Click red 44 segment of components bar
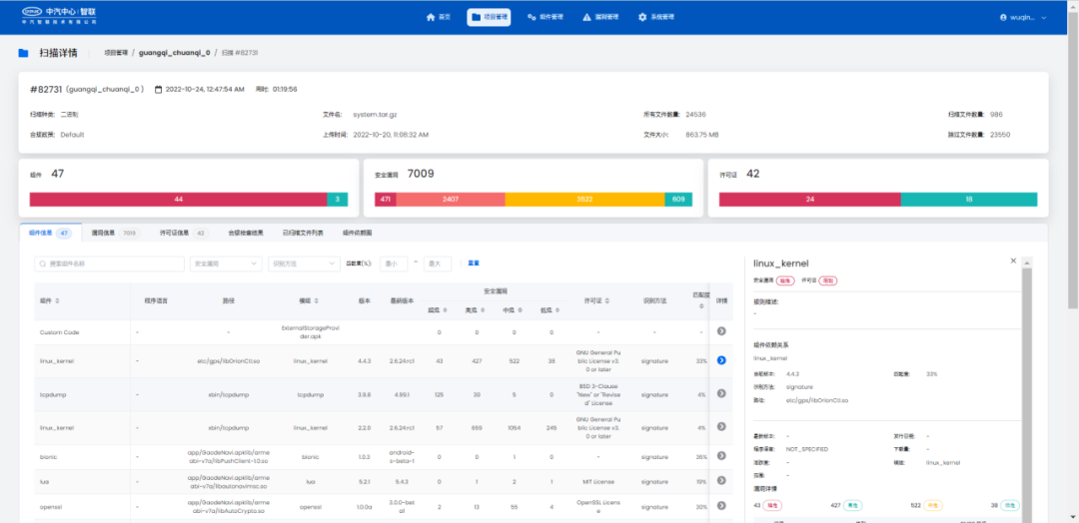The height and width of the screenshot is (523, 1079). (x=178, y=200)
